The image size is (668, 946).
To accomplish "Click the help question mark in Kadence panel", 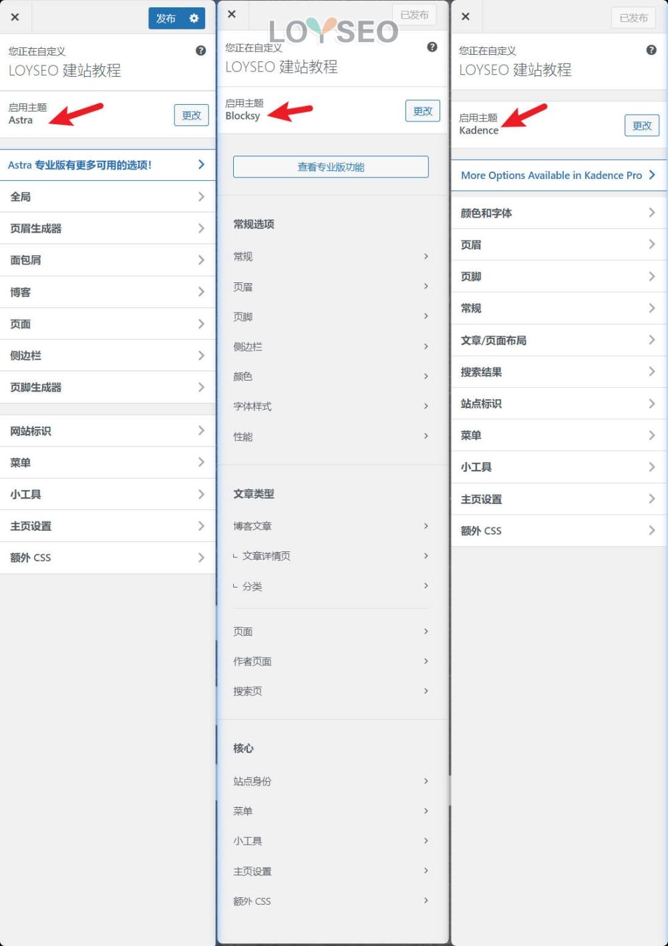I will [x=651, y=50].
